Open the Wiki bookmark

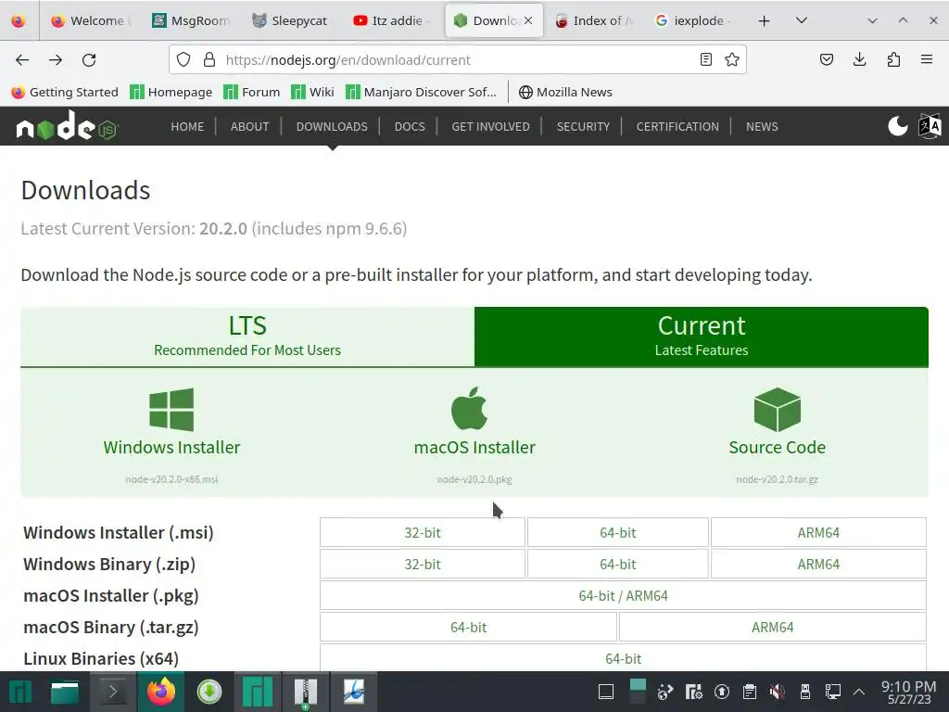(x=312, y=92)
